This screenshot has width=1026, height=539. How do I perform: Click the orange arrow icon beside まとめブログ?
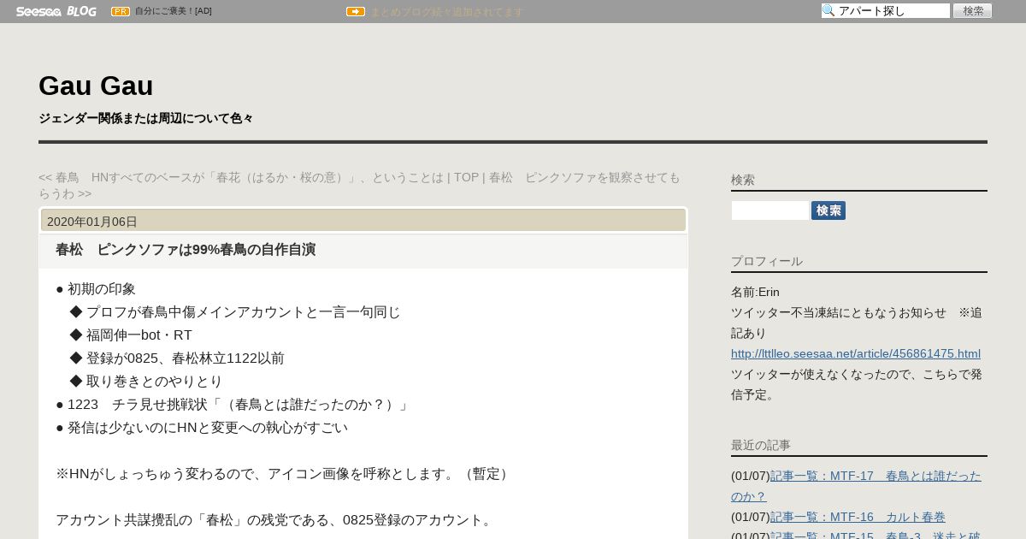356,11
